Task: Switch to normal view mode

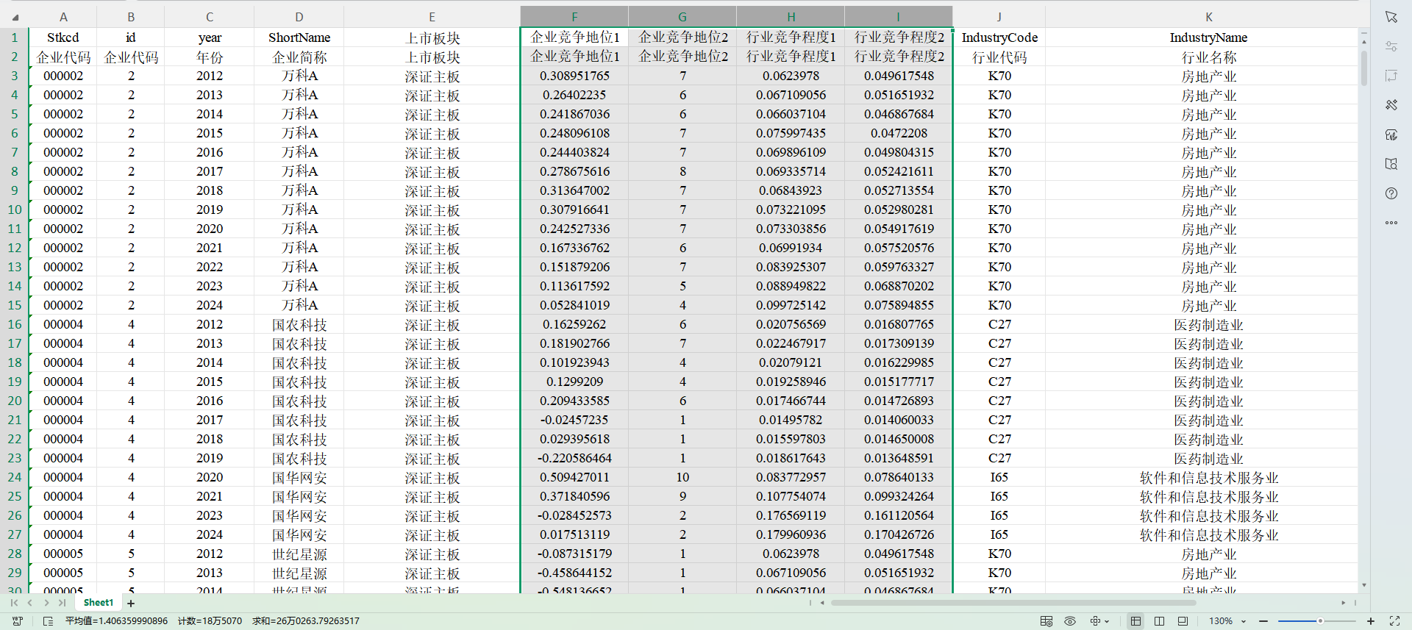Action: tap(1135, 621)
